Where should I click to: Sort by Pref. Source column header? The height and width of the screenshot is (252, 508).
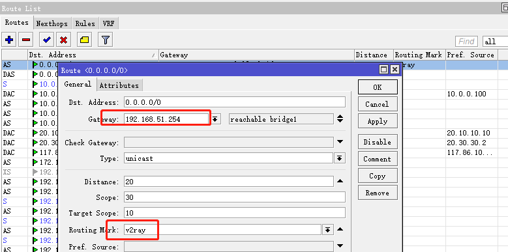click(471, 55)
